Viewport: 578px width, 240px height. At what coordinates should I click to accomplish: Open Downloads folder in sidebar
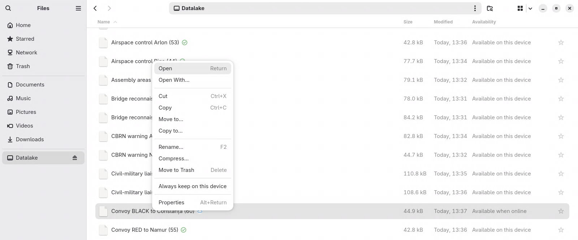(43, 139)
